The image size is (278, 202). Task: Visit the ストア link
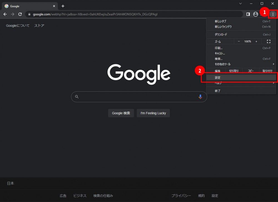39,26
